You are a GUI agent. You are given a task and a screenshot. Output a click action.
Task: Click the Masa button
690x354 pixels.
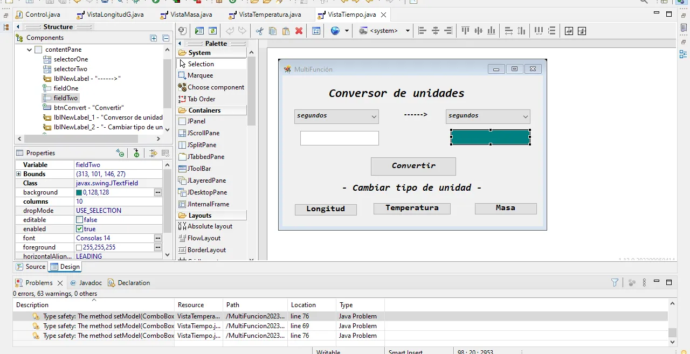tap(506, 208)
